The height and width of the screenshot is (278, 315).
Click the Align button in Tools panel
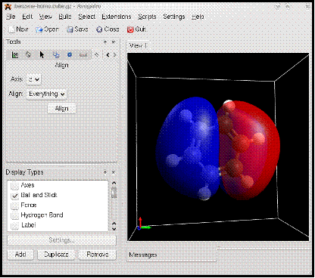point(61,109)
